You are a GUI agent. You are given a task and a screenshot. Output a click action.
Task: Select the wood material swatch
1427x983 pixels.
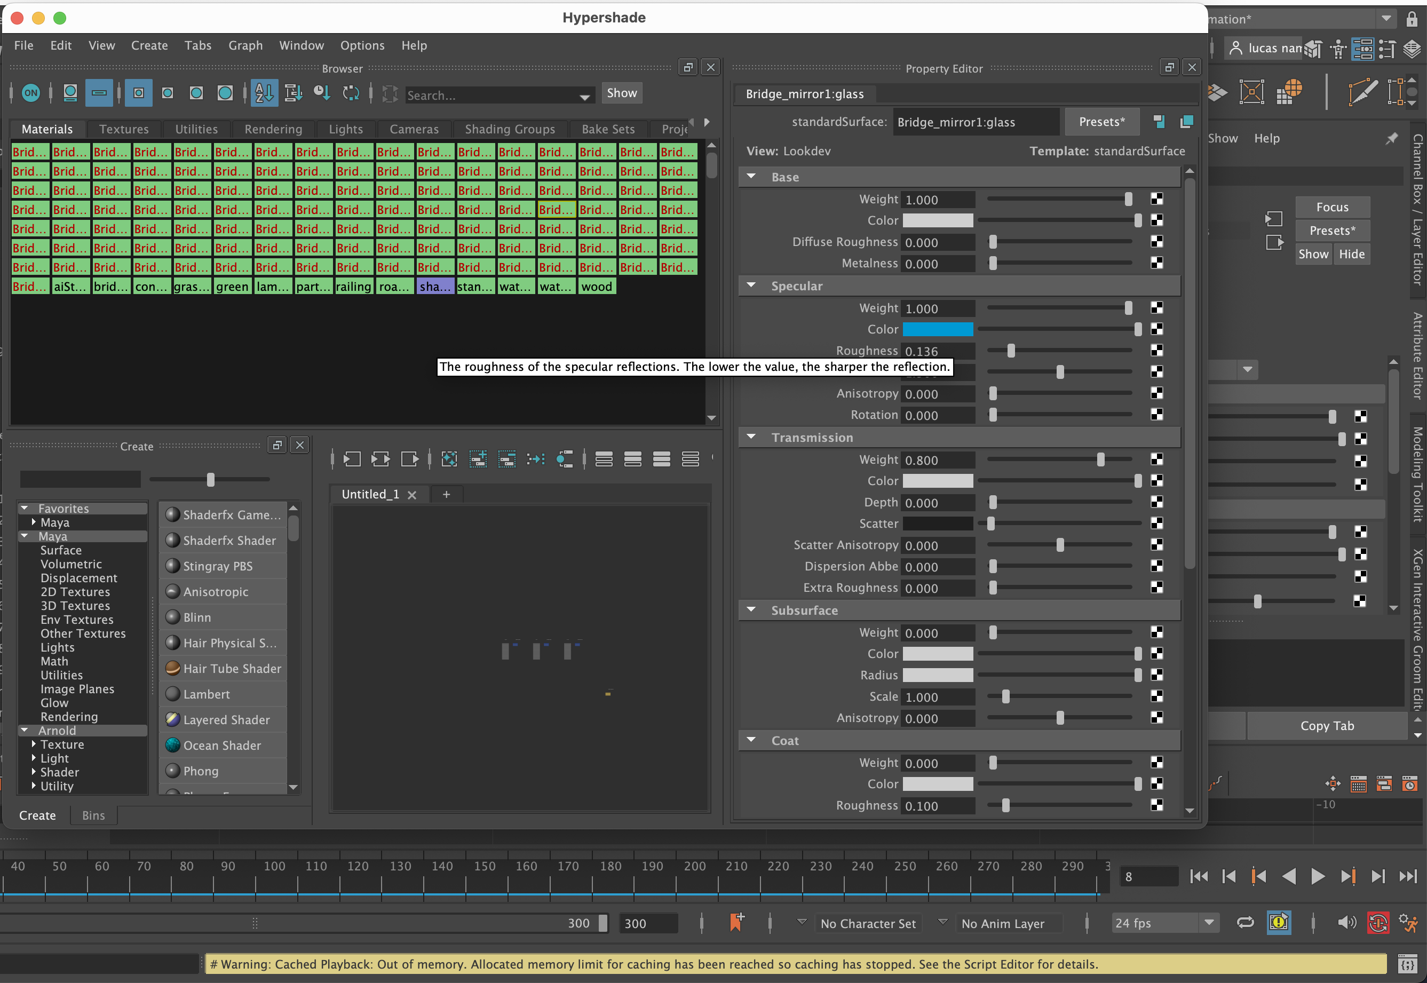(596, 286)
